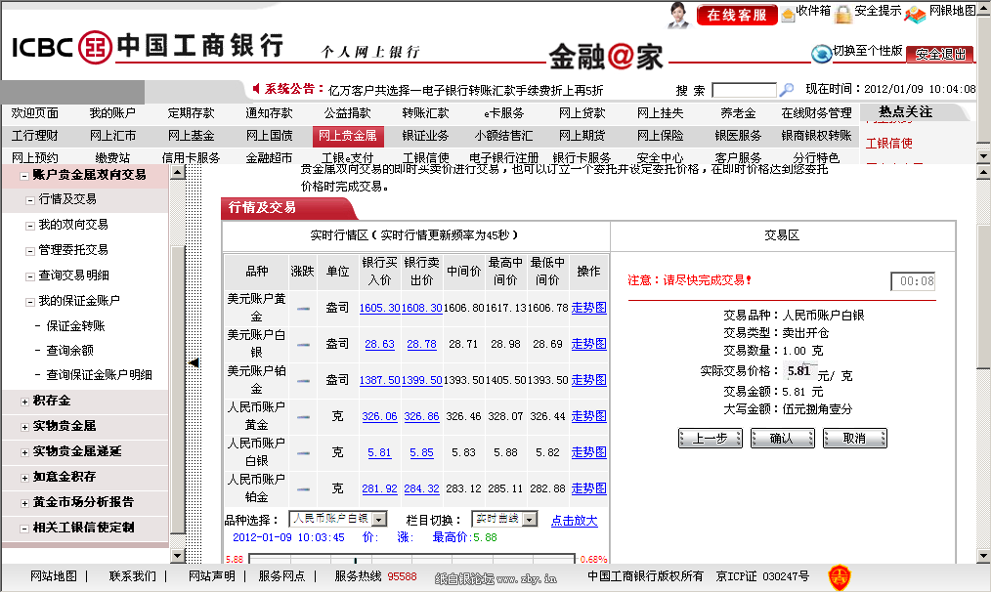
Task: Select 查询交易明细 in sidebar
Action: click(73, 275)
